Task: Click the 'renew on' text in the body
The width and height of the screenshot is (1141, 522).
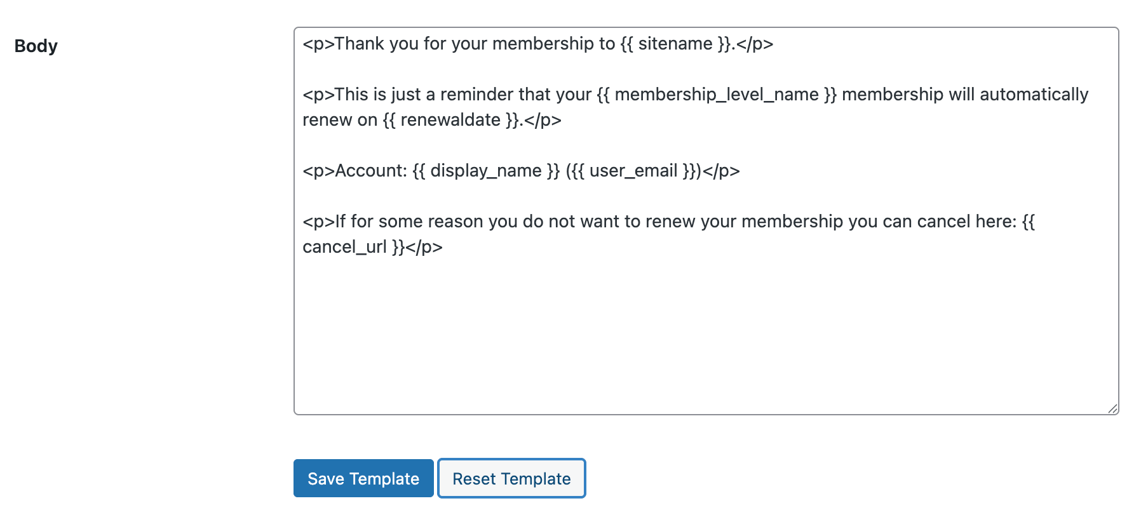Action: click(x=341, y=119)
